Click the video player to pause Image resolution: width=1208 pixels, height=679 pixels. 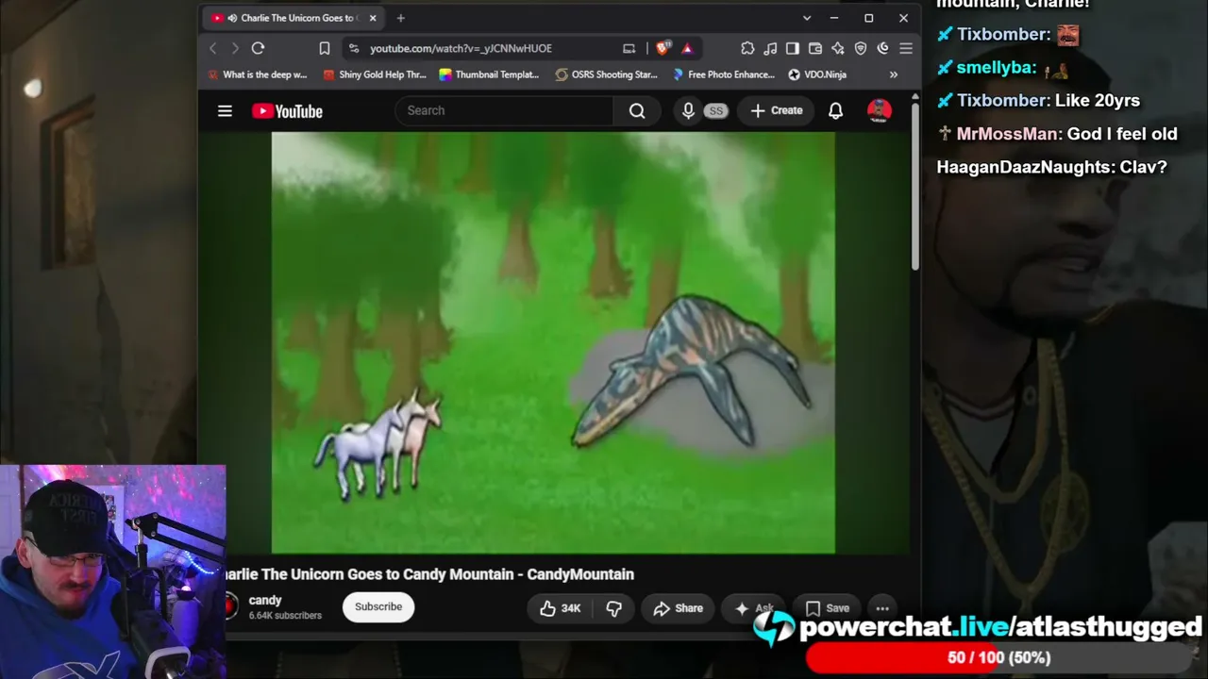(x=553, y=342)
